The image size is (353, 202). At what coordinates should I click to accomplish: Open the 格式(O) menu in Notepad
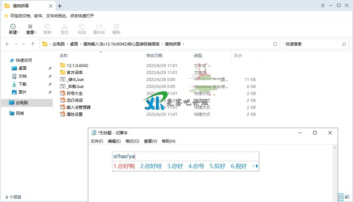tap(132, 141)
